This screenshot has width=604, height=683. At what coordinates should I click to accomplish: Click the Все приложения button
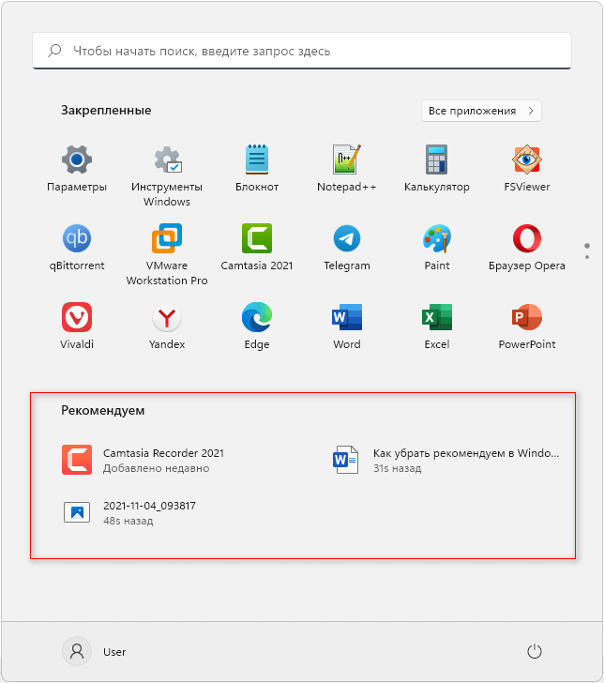pos(481,111)
